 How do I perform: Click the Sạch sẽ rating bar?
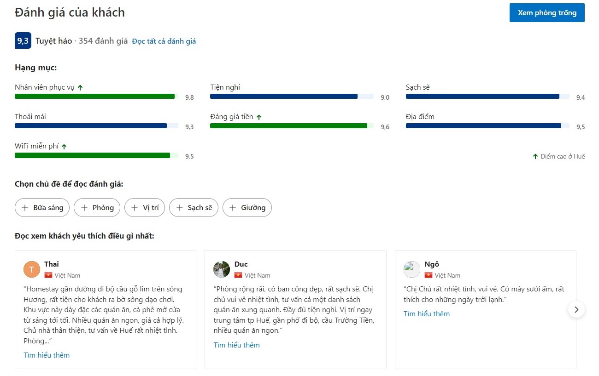487,97
